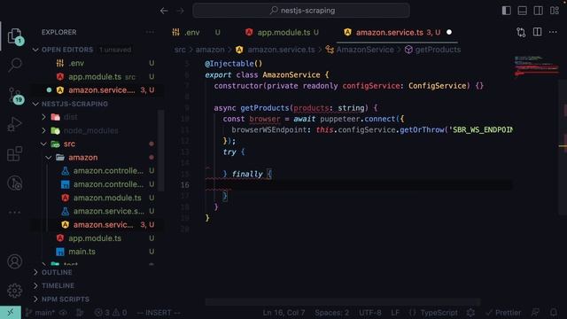Open app.module.ts in the src folder tree
This screenshot has height=319, width=567.
[95, 238]
